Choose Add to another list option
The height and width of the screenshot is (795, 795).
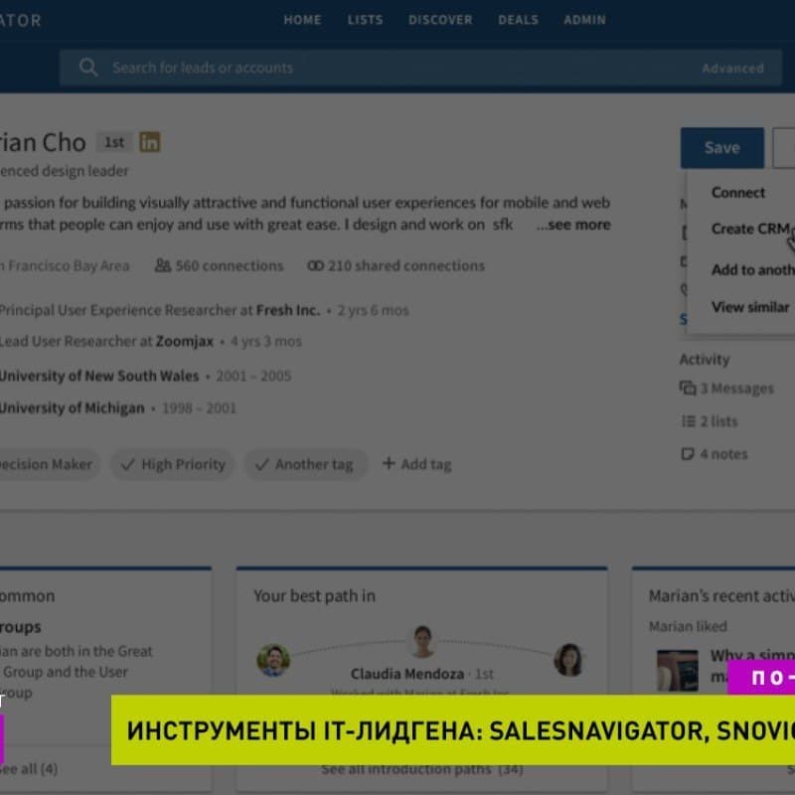(752, 269)
